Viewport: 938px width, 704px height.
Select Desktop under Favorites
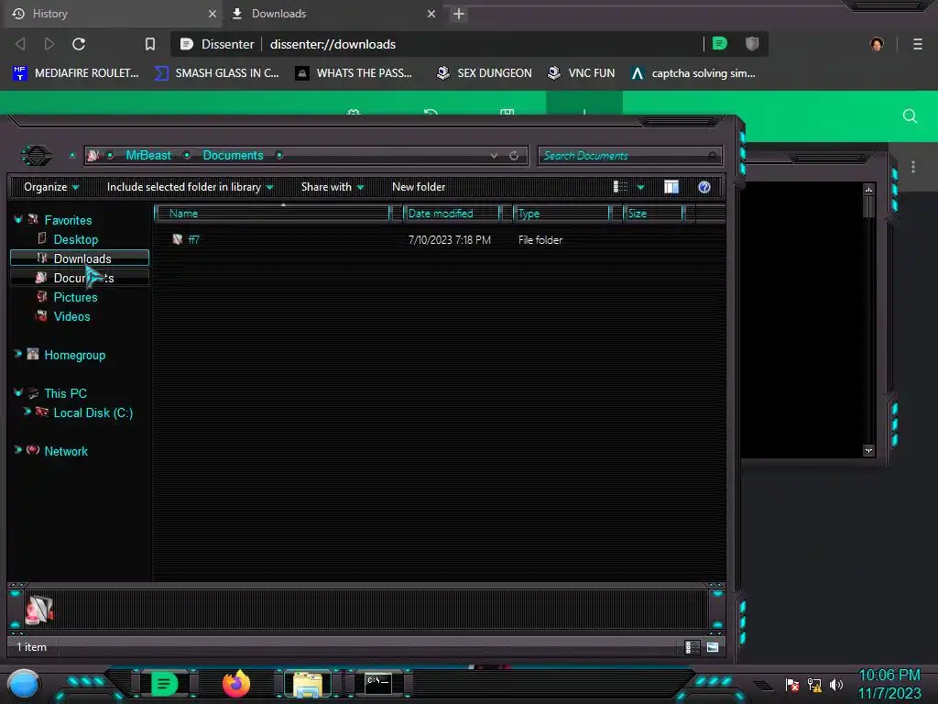[76, 239]
